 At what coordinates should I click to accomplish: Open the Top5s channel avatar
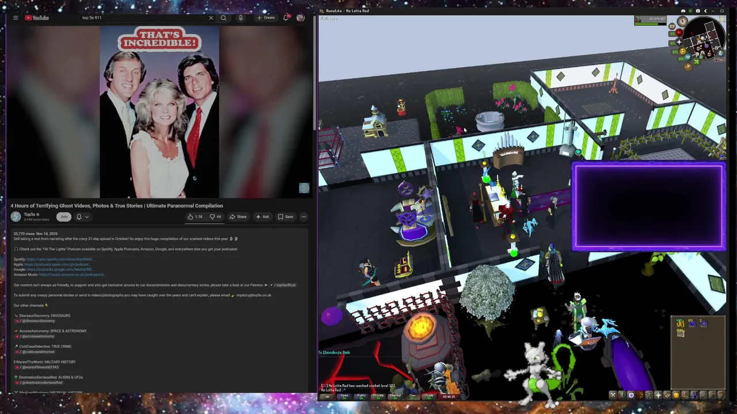tap(16, 217)
